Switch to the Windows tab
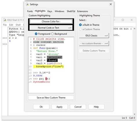The width and height of the screenshot is (137, 121). (x=60, y=11)
